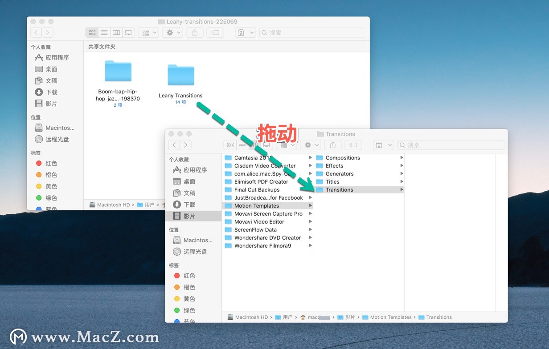Screen dimensions: 549x349
Task: Click 影片 in Transitions window path bar
Action: [x=346, y=317]
